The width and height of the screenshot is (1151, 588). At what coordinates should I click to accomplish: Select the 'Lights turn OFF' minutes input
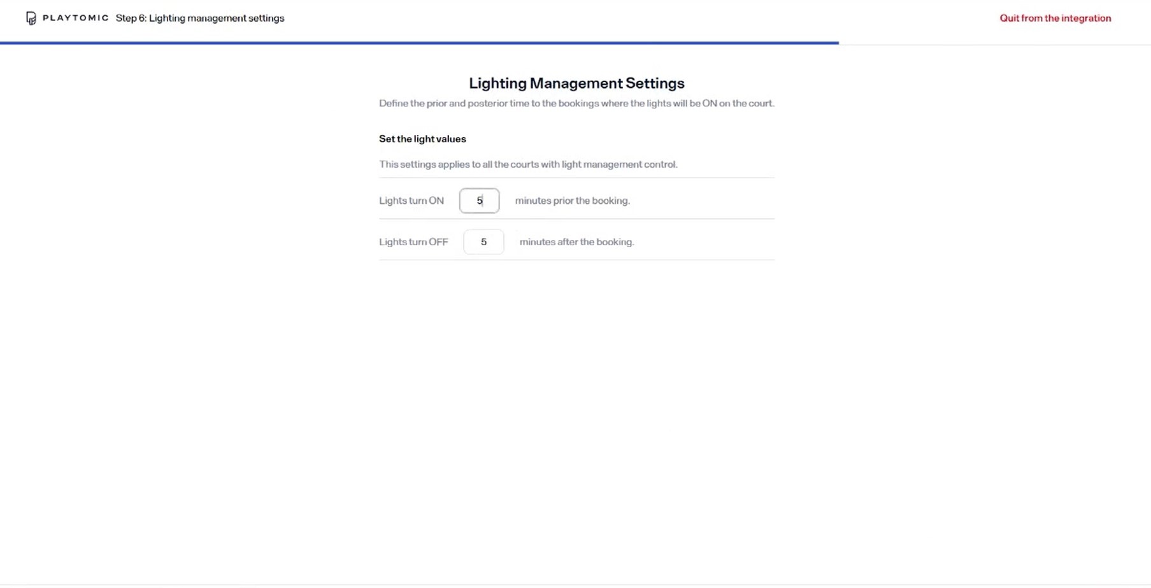tap(483, 241)
